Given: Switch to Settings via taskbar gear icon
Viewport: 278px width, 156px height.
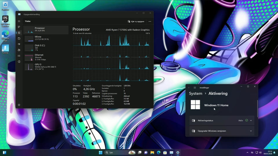Looking at the screenshot, I should tap(178, 153).
